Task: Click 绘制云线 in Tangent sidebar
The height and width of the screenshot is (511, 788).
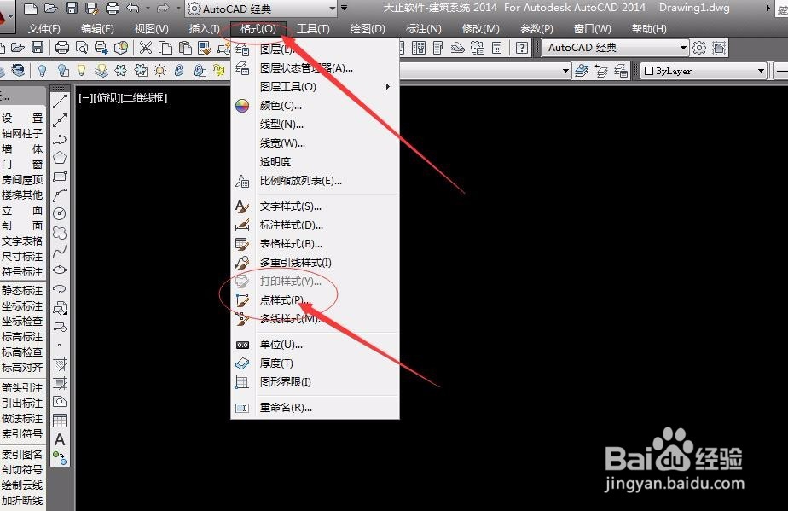Action: (22, 485)
